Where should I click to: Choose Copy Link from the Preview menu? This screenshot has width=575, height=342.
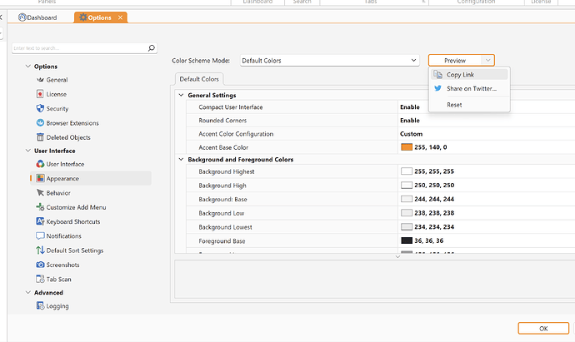tap(469, 74)
